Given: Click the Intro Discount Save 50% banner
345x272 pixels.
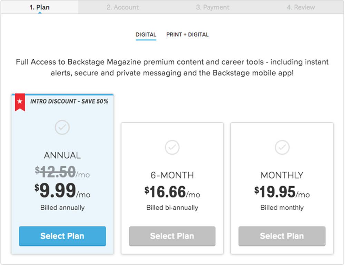Looking at the screenshot, I should click(69, 101).
